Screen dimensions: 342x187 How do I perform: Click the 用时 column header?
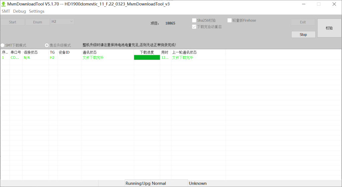(166, 52)
